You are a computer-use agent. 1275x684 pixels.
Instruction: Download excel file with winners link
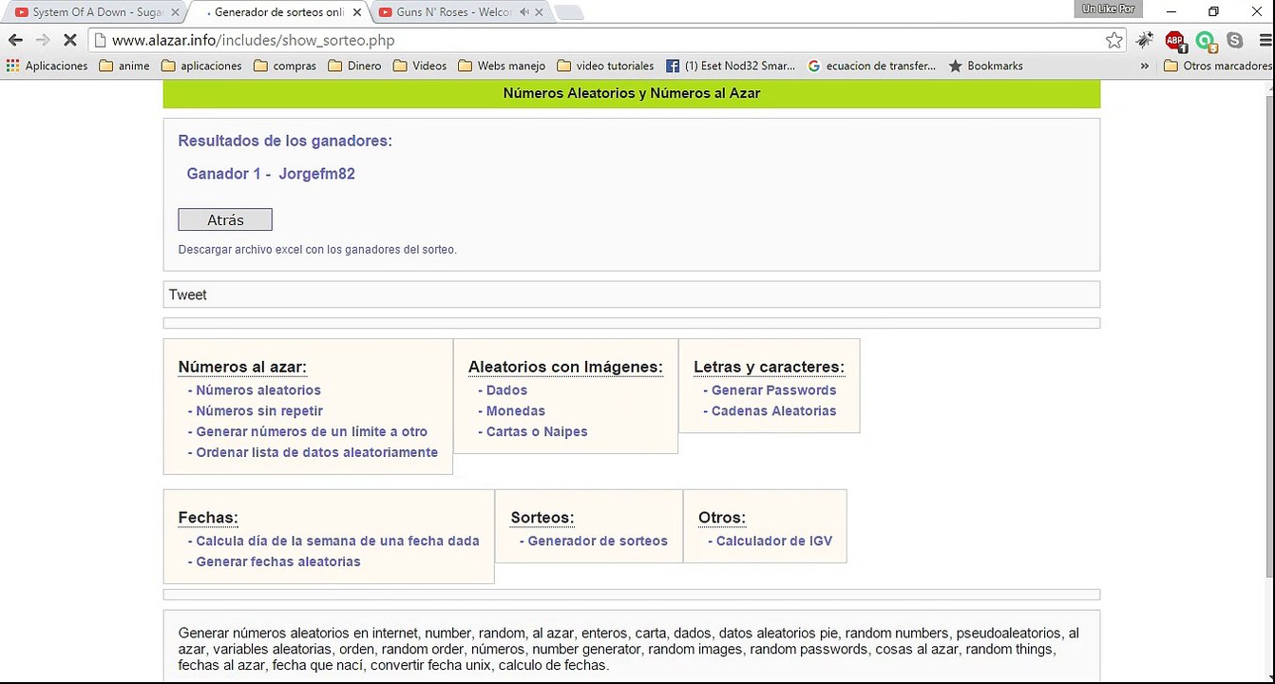pos(317,250)
